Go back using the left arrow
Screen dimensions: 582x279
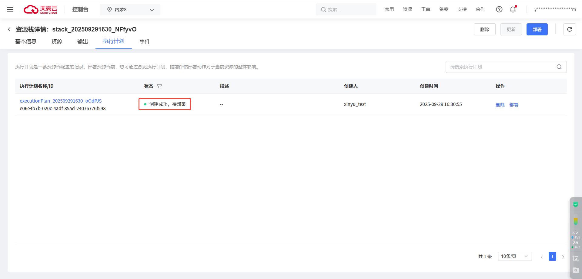9,29
